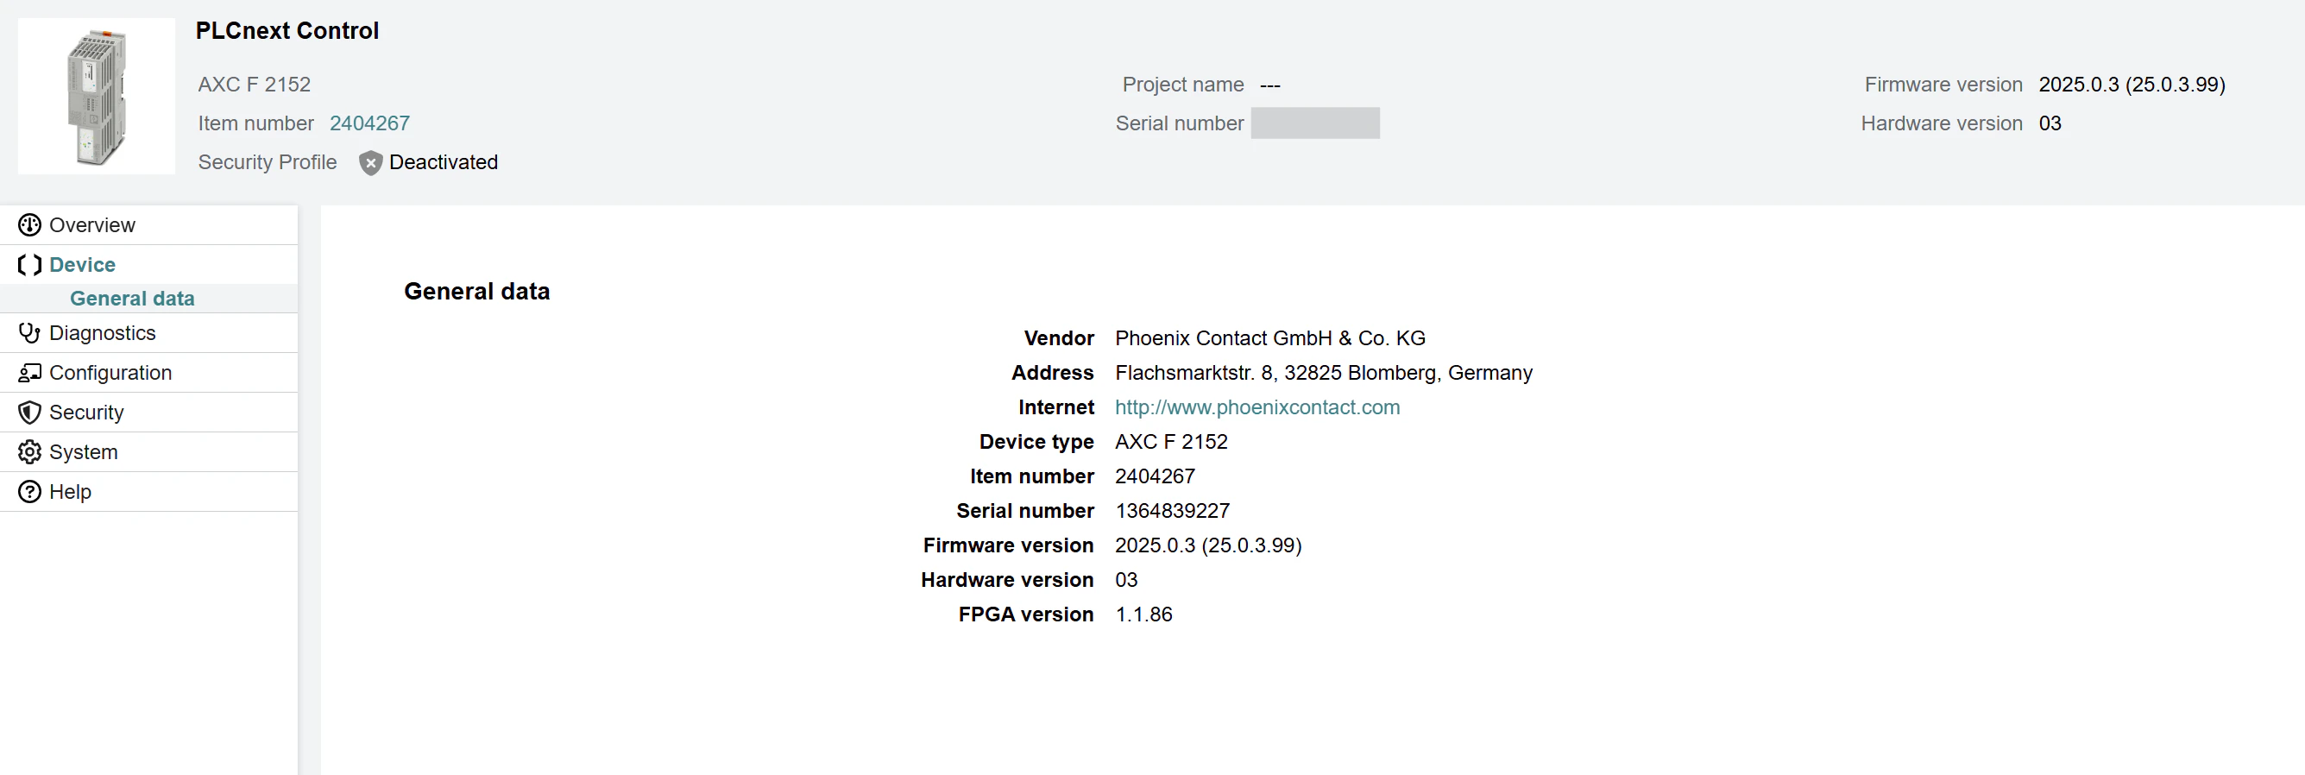Click the AXC F 2152 controller product image
Image resolution: width=2305 pixels, height=775 pixels.
click(x=97, y=96)
